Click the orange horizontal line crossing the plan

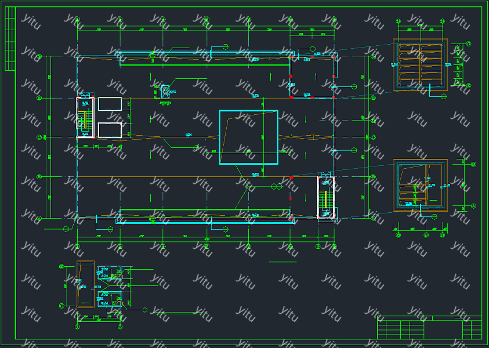[174, 176]
